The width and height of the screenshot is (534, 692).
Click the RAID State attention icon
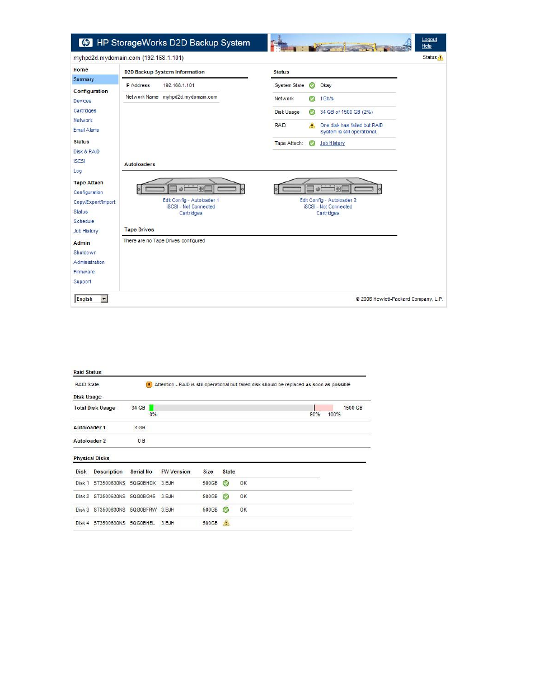click(149, 384)
